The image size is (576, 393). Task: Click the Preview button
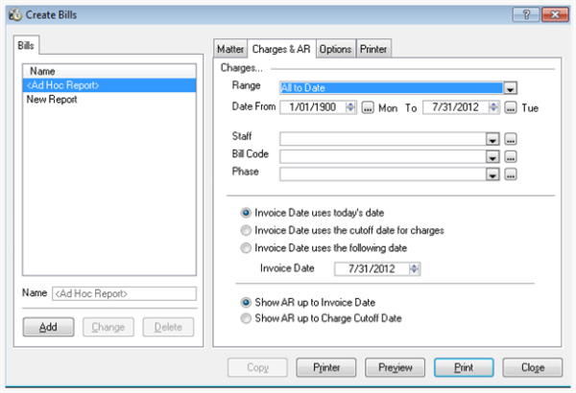click(x=395, y=367)
